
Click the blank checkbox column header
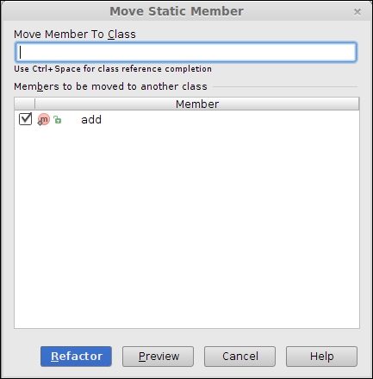pyautogui.click(x=24, y=104)
